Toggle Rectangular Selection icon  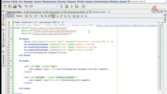[57, 16]
